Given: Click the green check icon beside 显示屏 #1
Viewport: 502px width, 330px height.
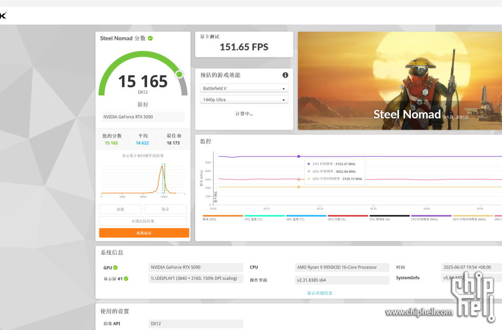Looking at the screenshot, I should click(126, 279).
